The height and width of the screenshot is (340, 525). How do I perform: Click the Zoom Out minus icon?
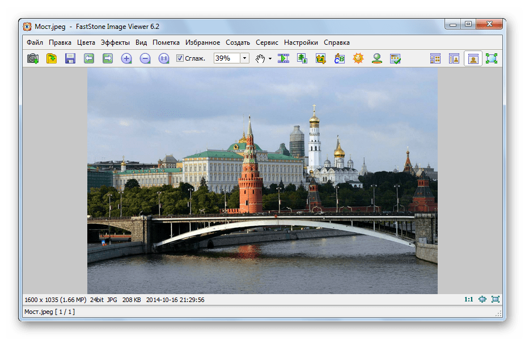[x=145, y=58]
